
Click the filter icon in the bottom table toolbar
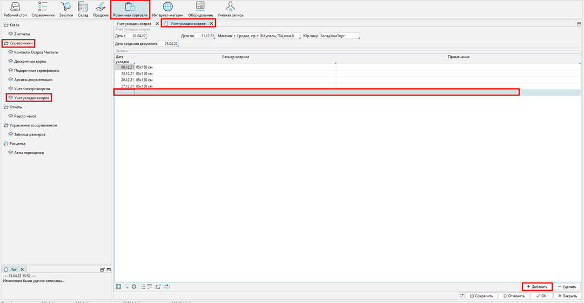(x=126, y=287)
